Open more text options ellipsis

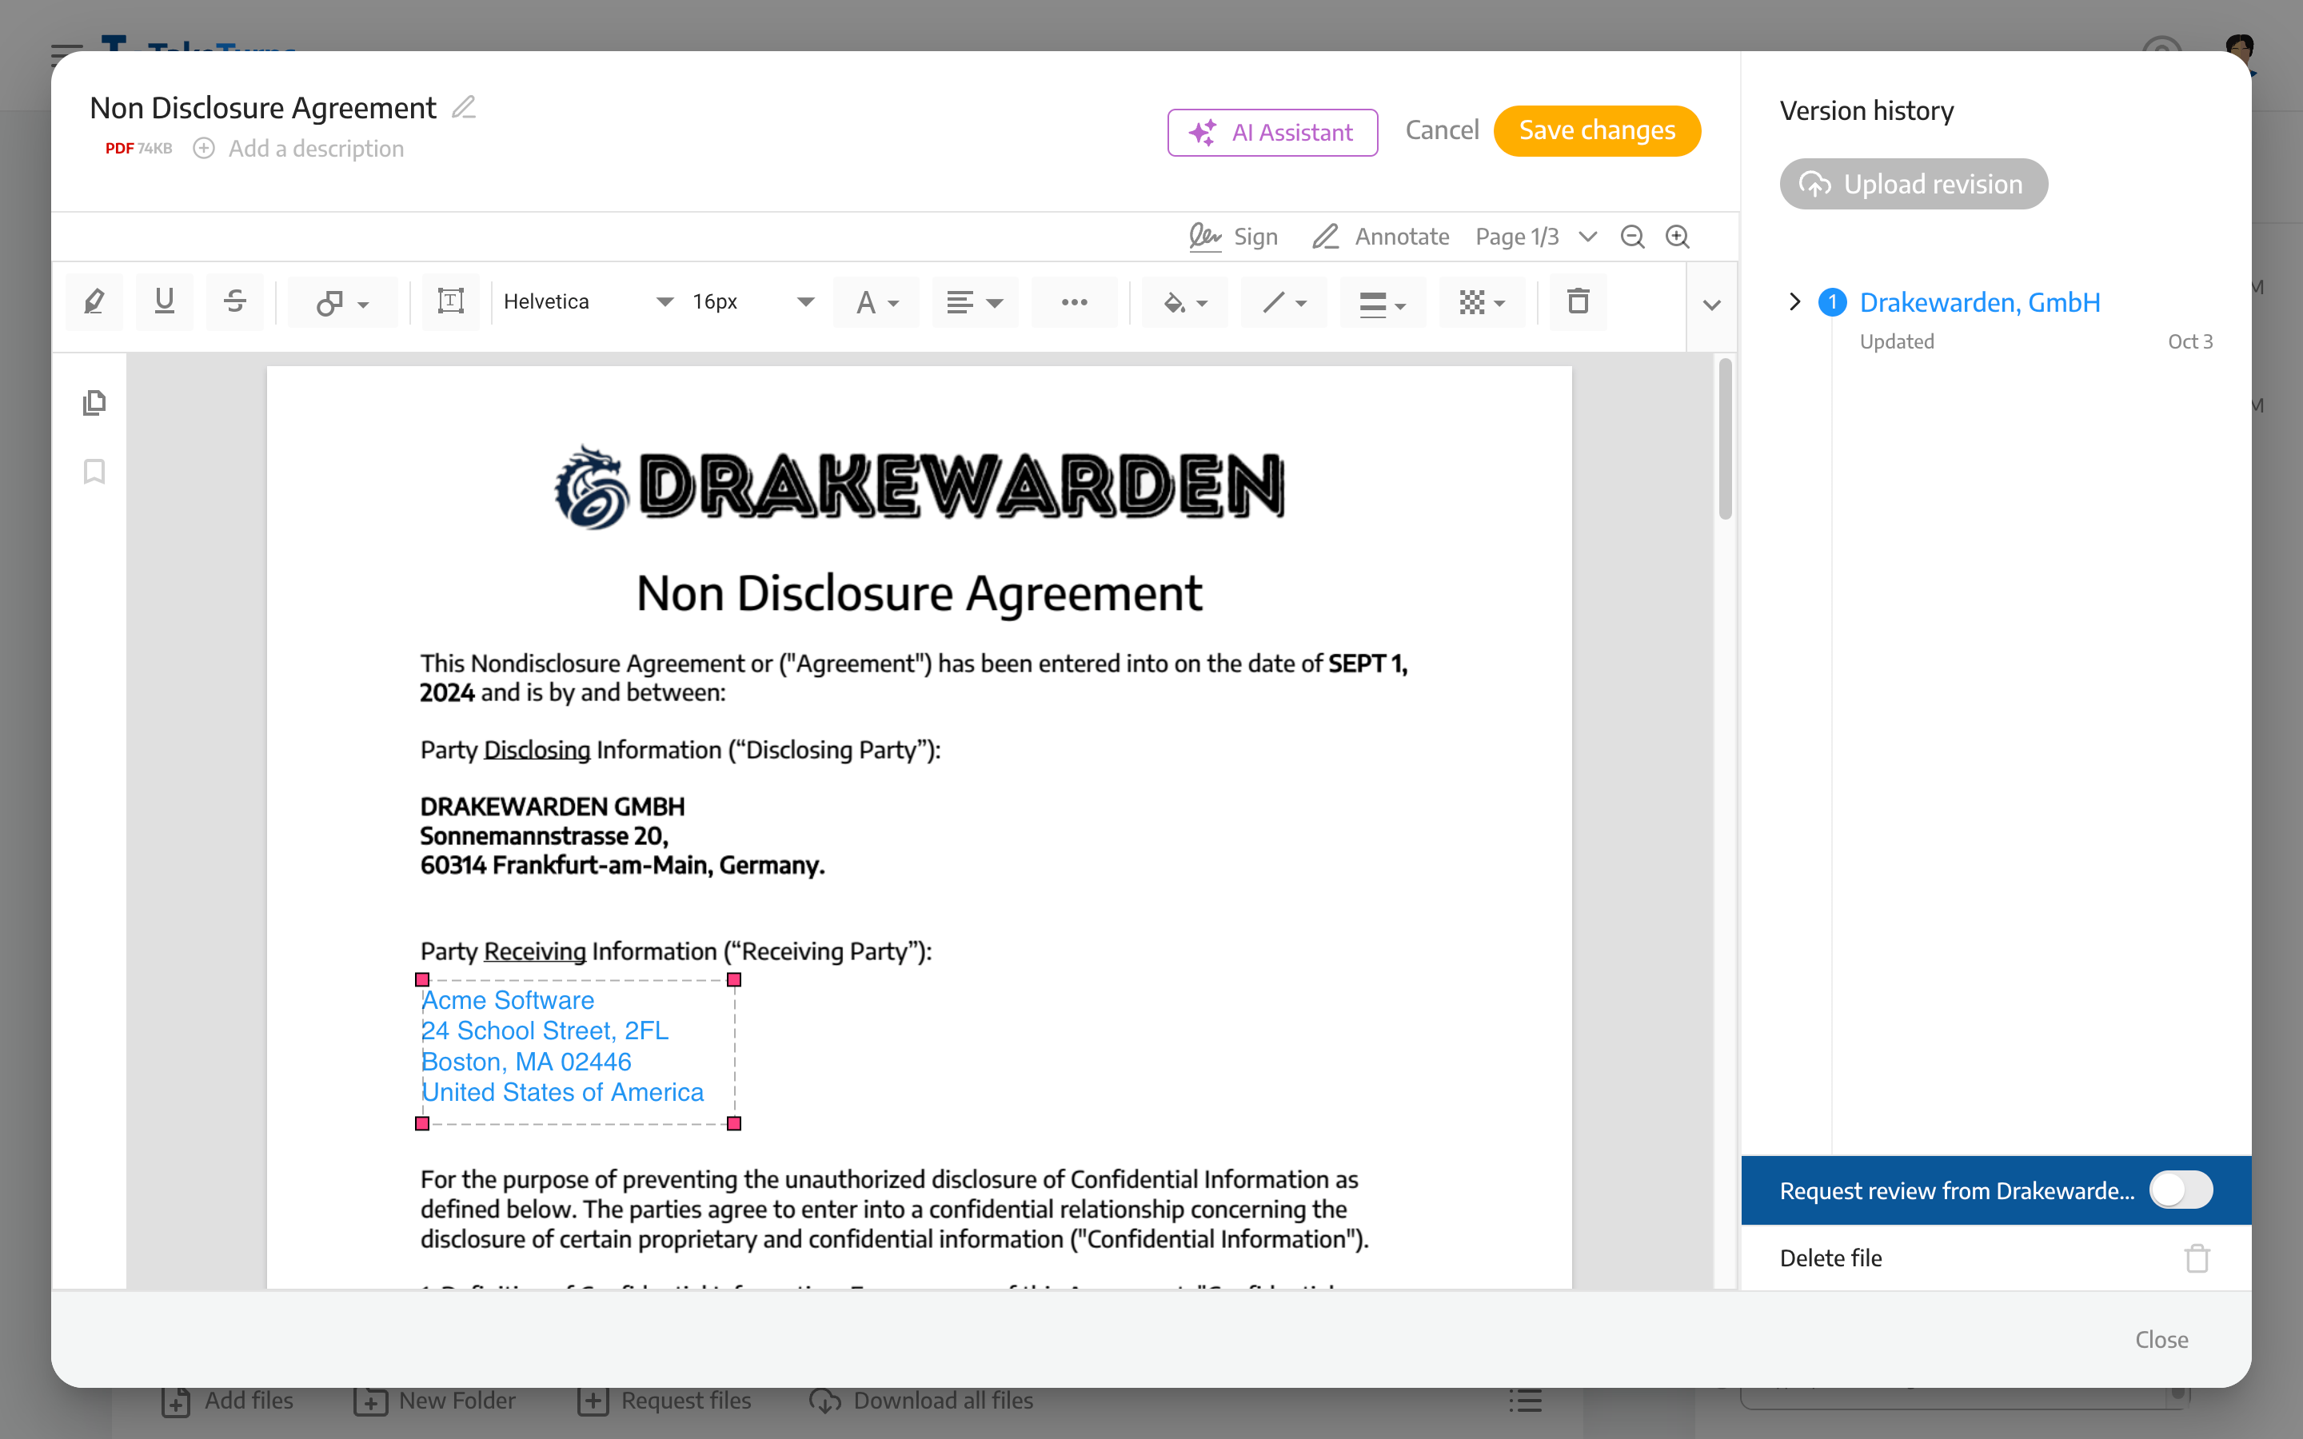point(1075,303)
